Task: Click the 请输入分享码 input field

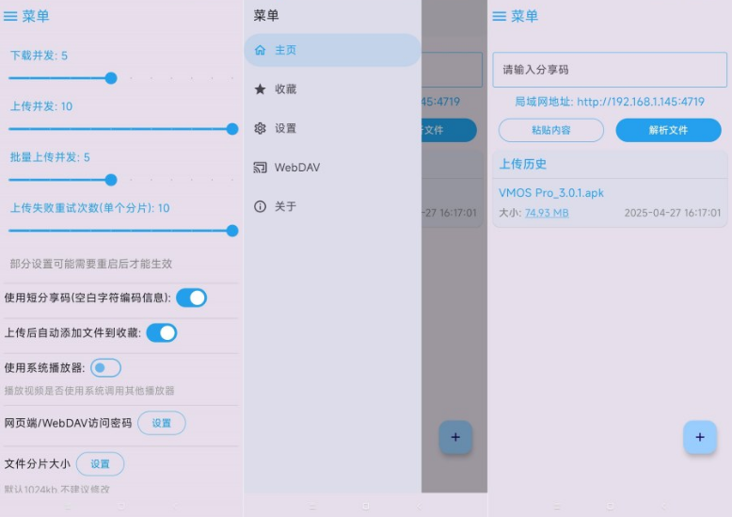Action: tap(610, 70)
